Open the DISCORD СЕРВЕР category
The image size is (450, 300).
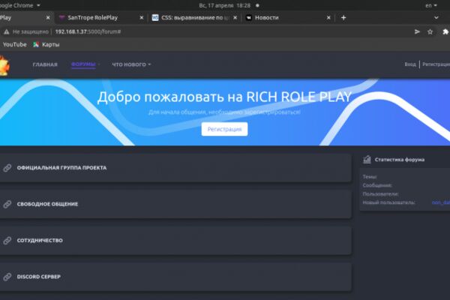(175, 277)
